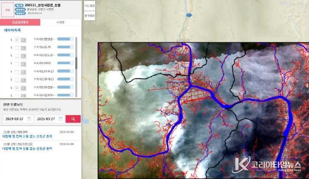
Task: Click the layer icon in the sixth layer row
Action: (x=24, y=80)
